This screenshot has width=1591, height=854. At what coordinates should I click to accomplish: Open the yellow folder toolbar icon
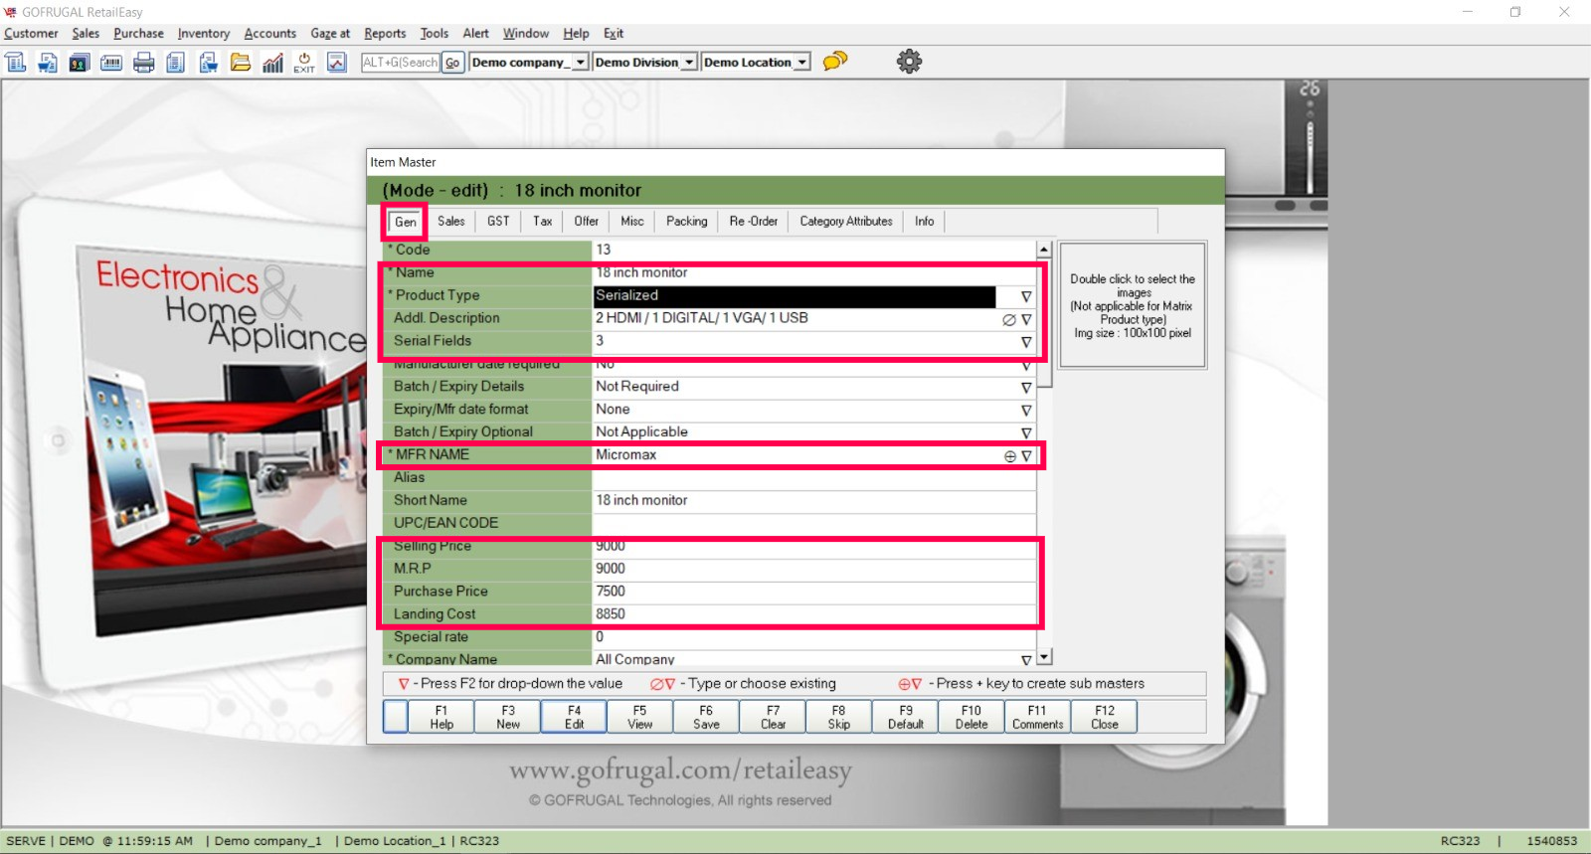(241, 63)
